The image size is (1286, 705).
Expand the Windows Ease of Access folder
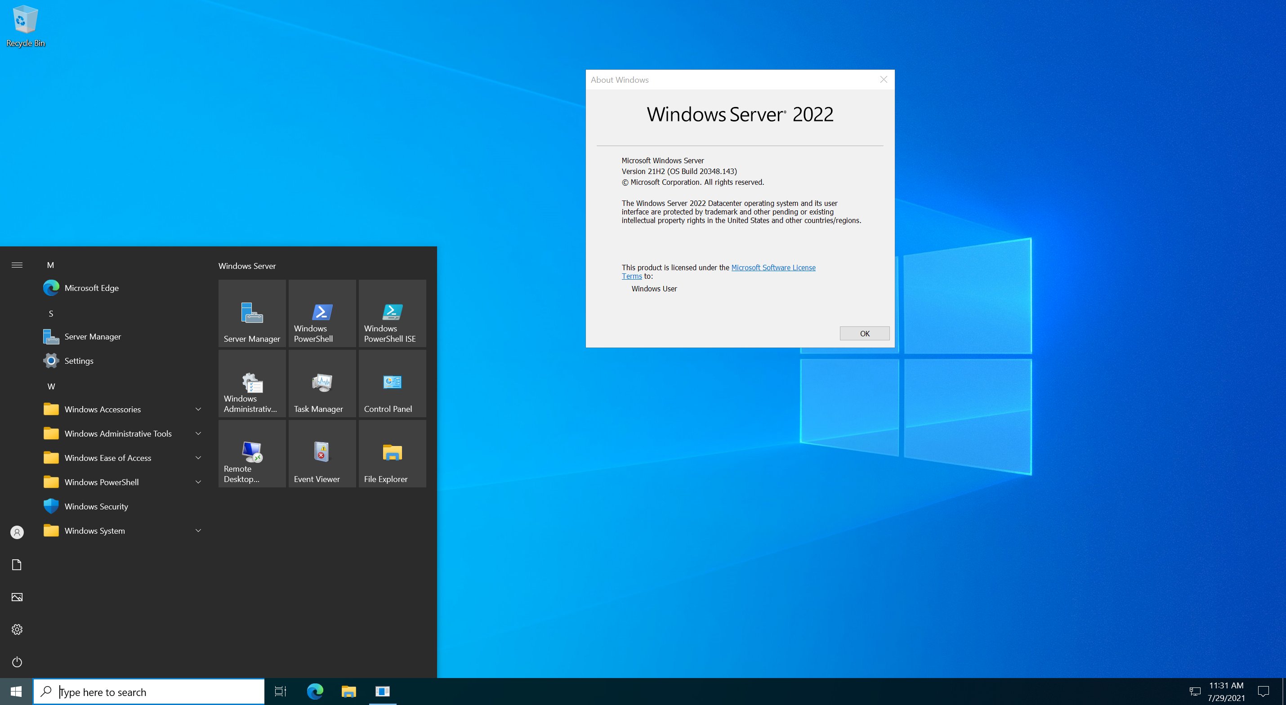(x=198, y=457)
